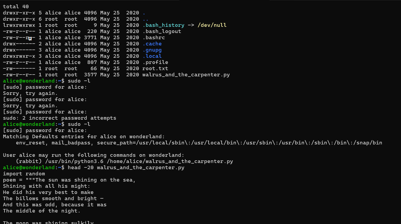This screenshot has width=401, height=224.
Task: Click the root.txt file name
Action: click(x=155, y=68)
